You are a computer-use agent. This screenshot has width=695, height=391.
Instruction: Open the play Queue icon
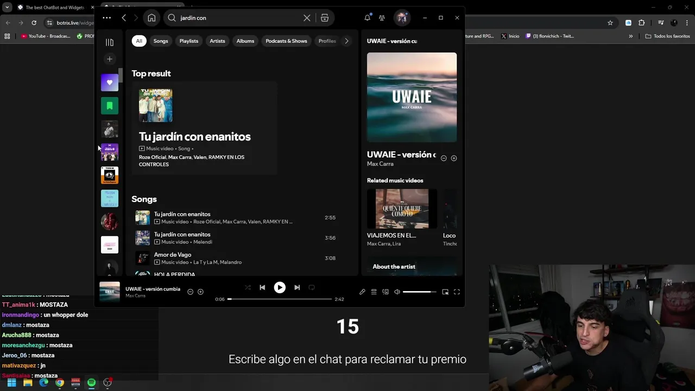pos(374,292)
